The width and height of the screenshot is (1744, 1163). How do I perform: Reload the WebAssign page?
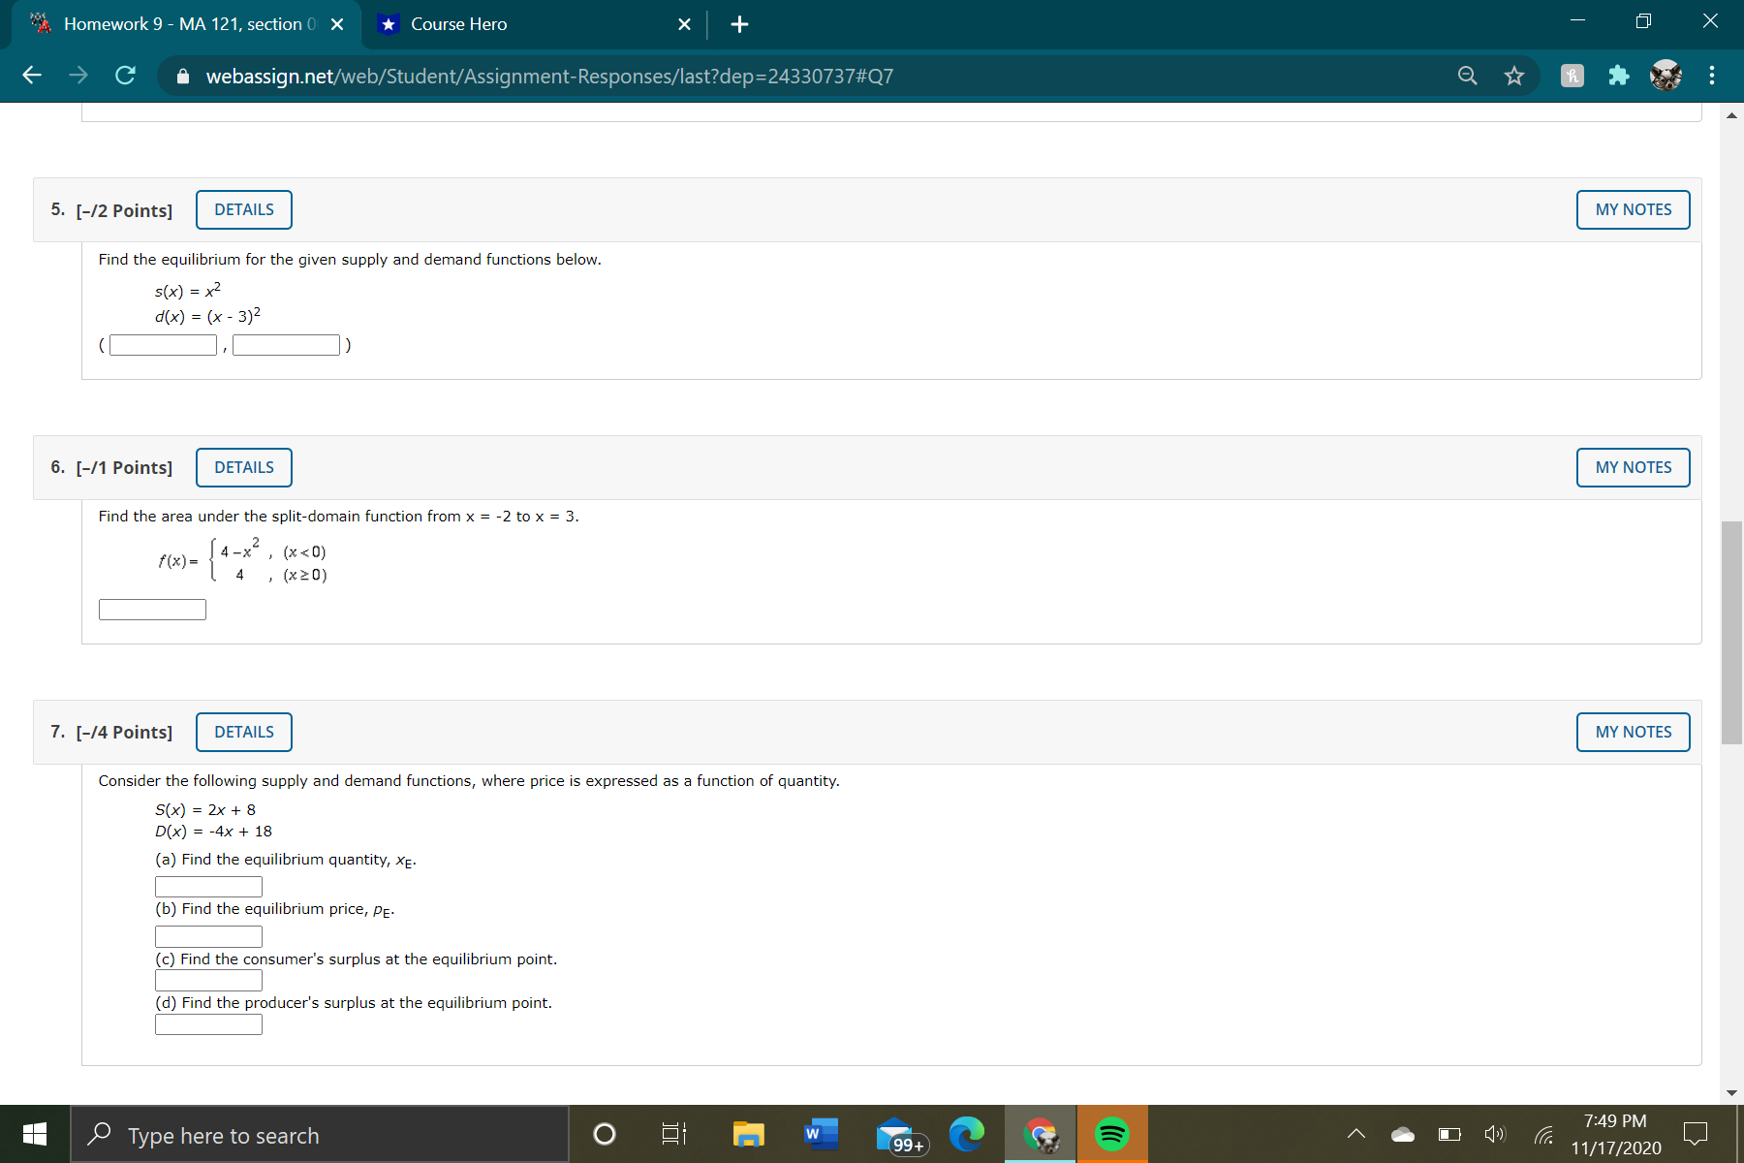point(125,76)
